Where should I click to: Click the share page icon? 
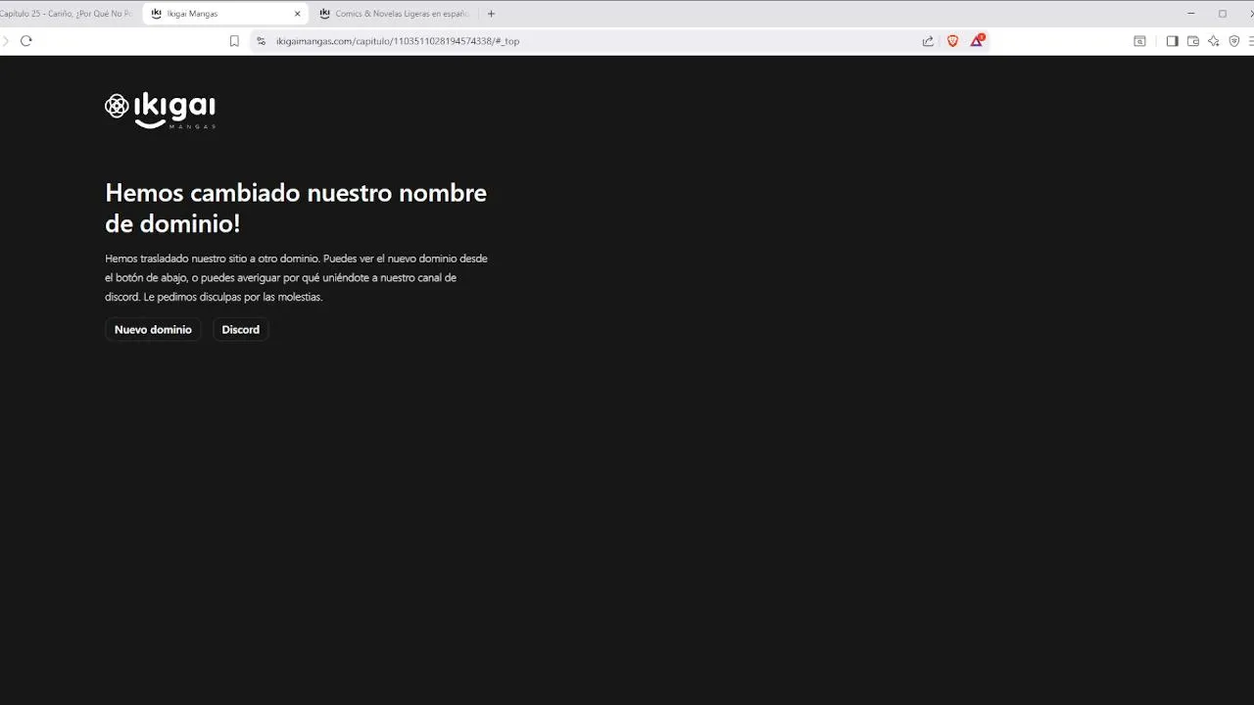coord(928,41)
